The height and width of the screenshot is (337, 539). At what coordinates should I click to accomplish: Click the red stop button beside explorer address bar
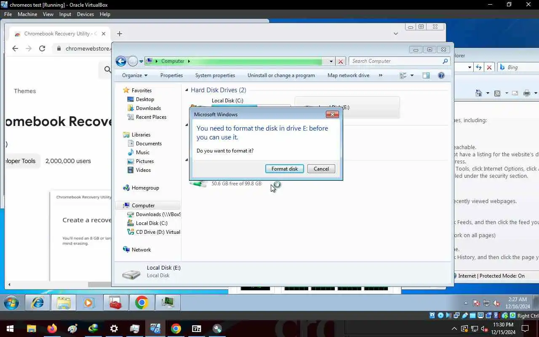coord(341,62)
